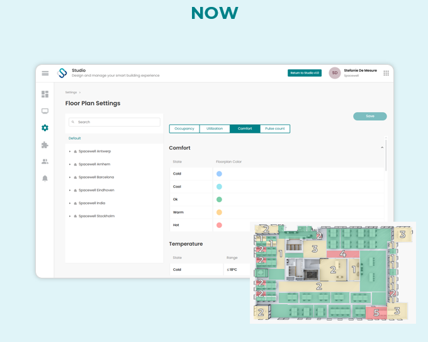Expand the Spacewell Antwerp tree node
Viewport: 428px width, 342px height.
point(70,151)
